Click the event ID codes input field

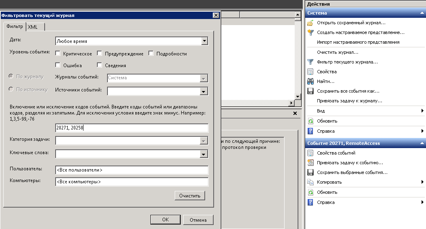click(132, 128)
